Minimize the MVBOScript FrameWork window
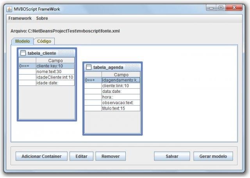Screen dimensions: 250x178 point(211,7)
